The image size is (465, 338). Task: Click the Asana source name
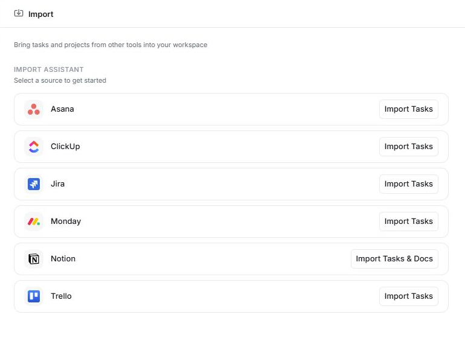(x=62, y=109)
